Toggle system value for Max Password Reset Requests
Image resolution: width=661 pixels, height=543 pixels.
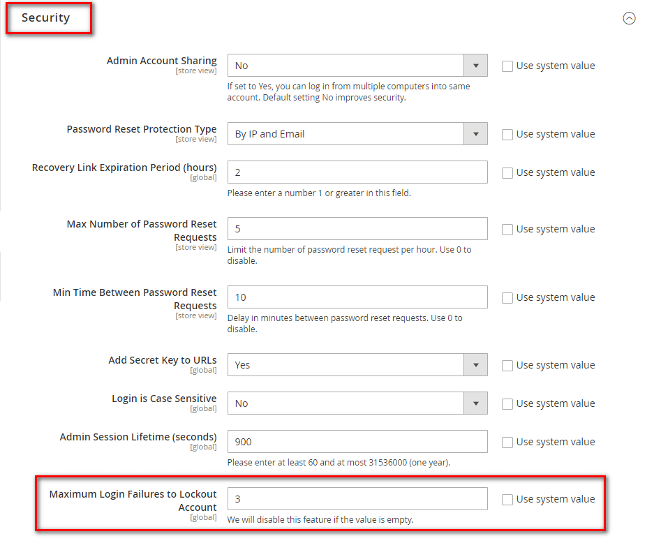coord(507,230)
